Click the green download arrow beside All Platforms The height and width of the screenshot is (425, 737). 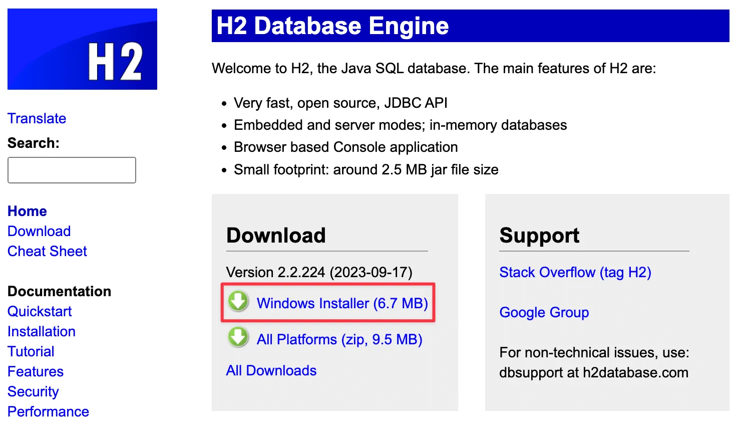coord(238,338)
